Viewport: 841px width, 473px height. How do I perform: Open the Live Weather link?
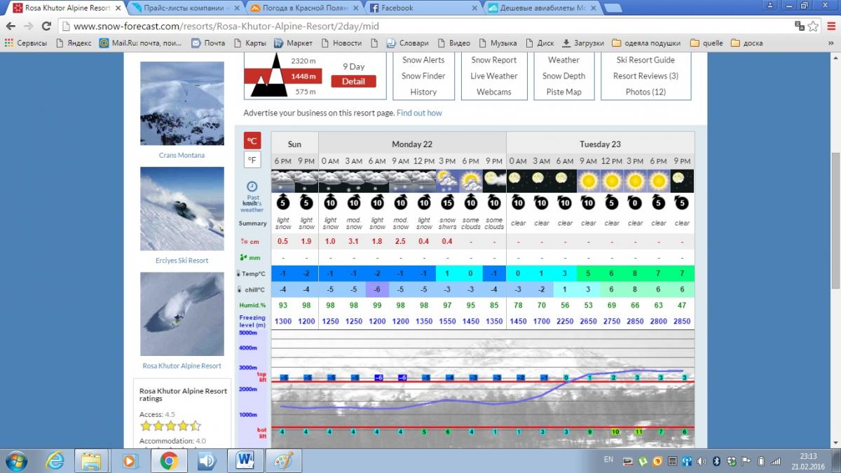pyautogui.click(x=494, y=76)
